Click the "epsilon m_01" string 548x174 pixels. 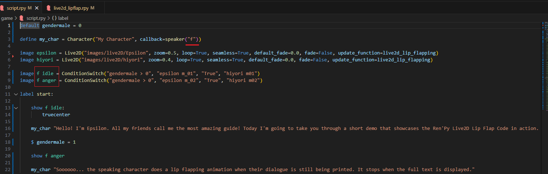(x=176, y=73)
